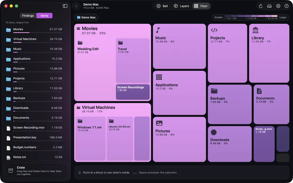Click the Windows 11.vm folder icon
The image size is (293, 183).
click(80, 121)
